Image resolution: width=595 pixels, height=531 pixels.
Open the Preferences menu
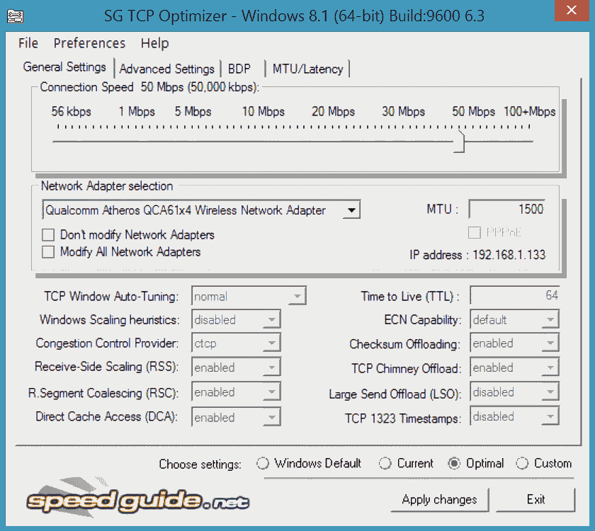pos(89,43)
